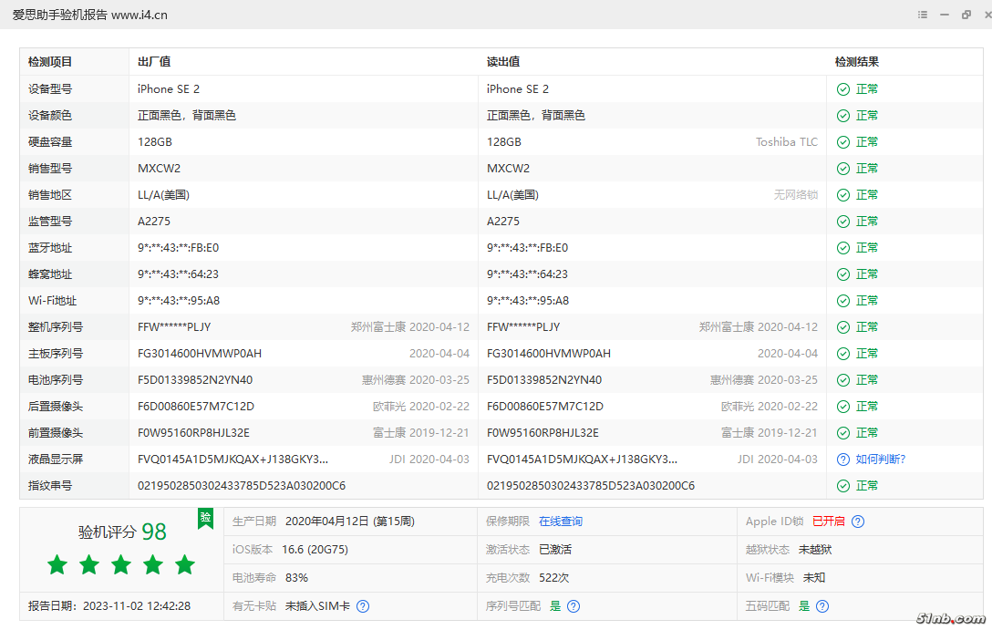Image resolution: width=992 pixels, height=630 pixels.
Task: Select the window title 爱思助手验机报告 www.i4.cn
Action: point(90,15)
